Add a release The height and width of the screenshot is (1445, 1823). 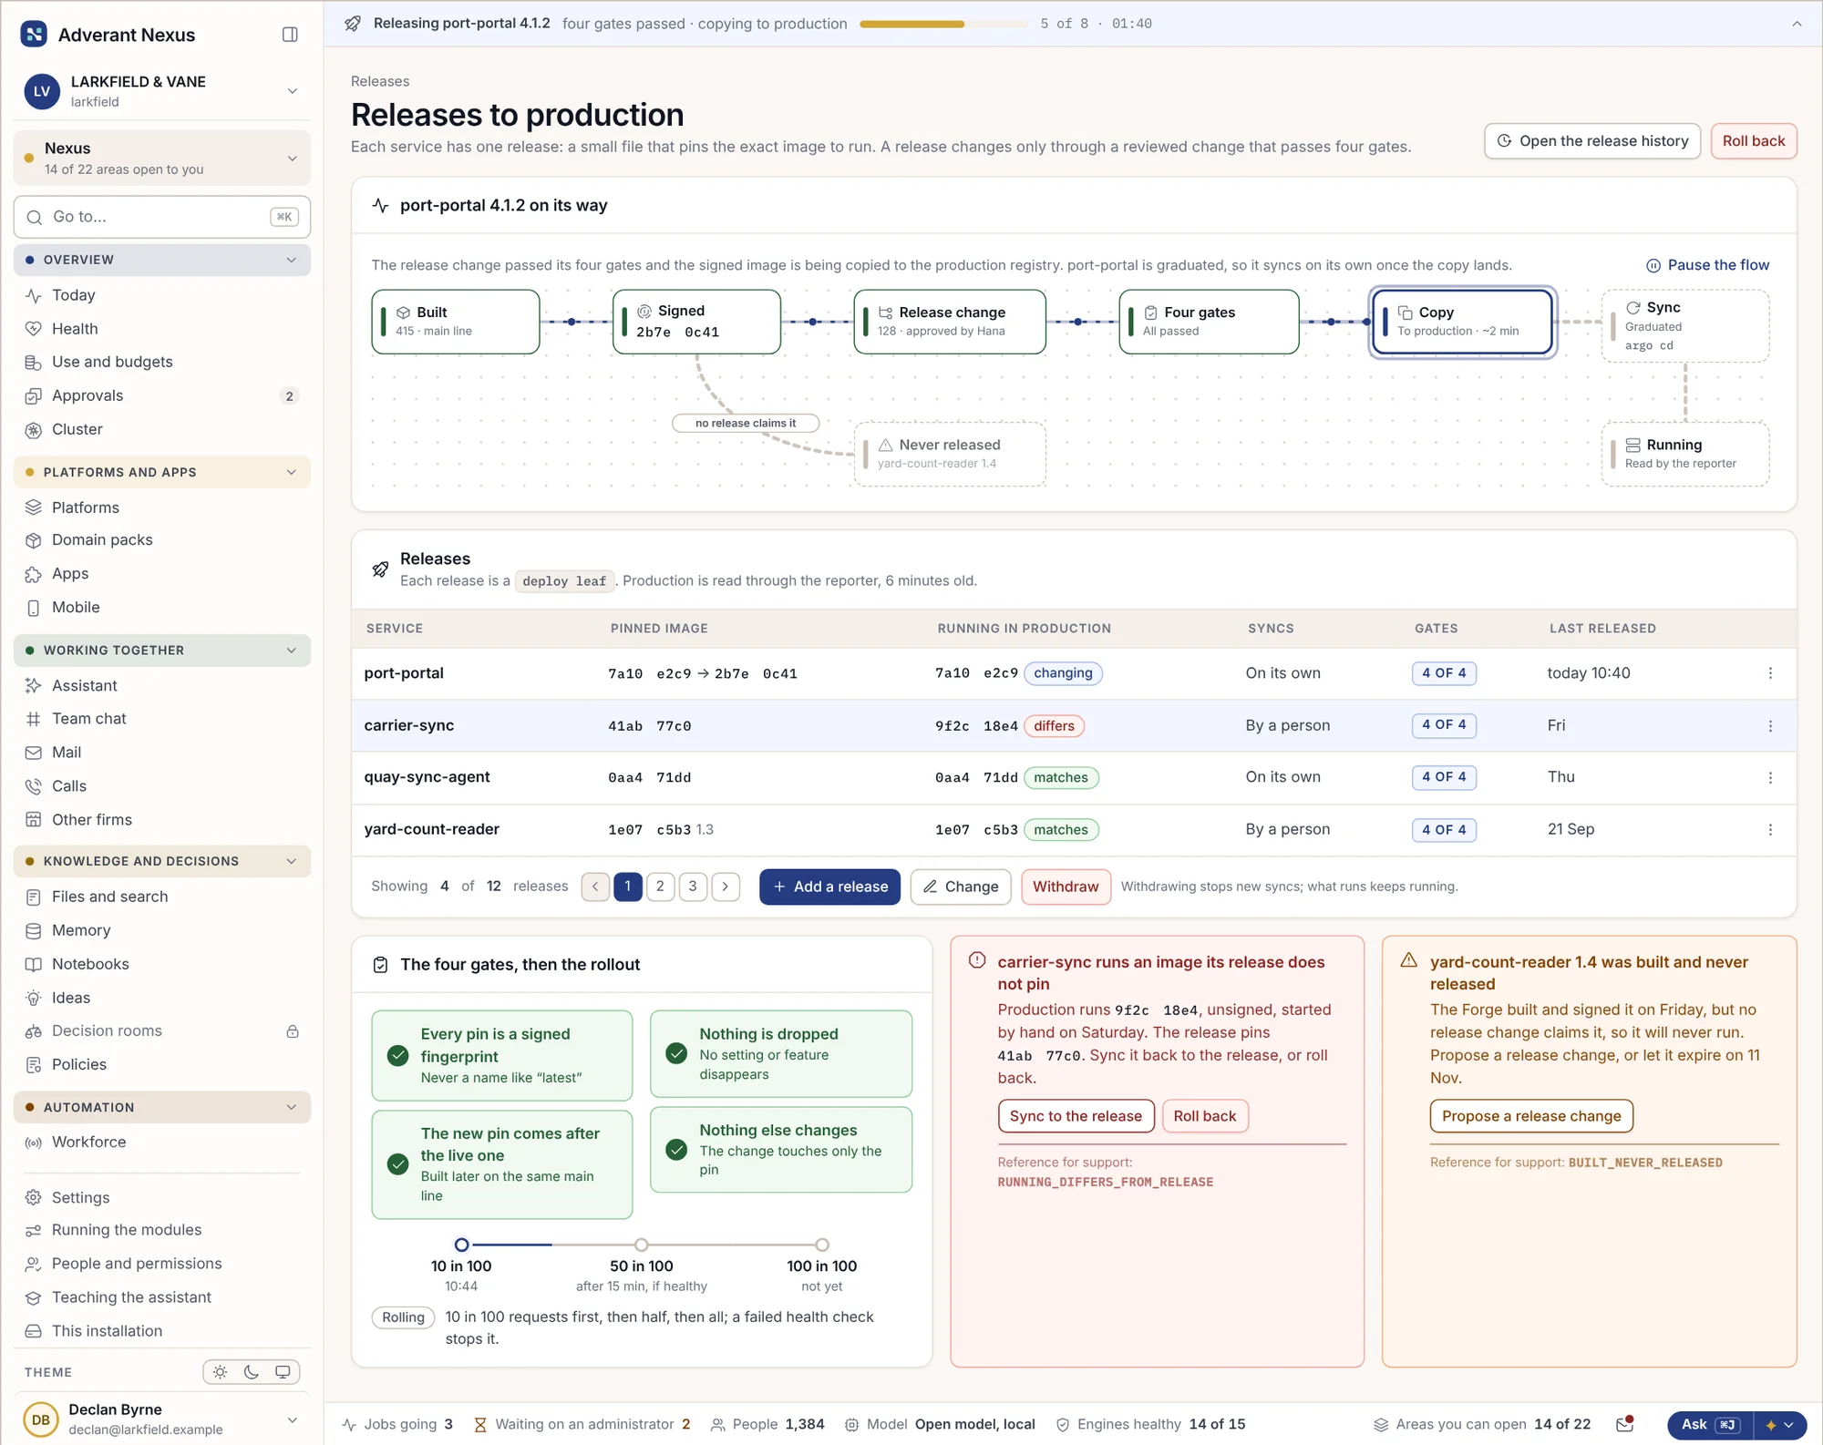829,886
